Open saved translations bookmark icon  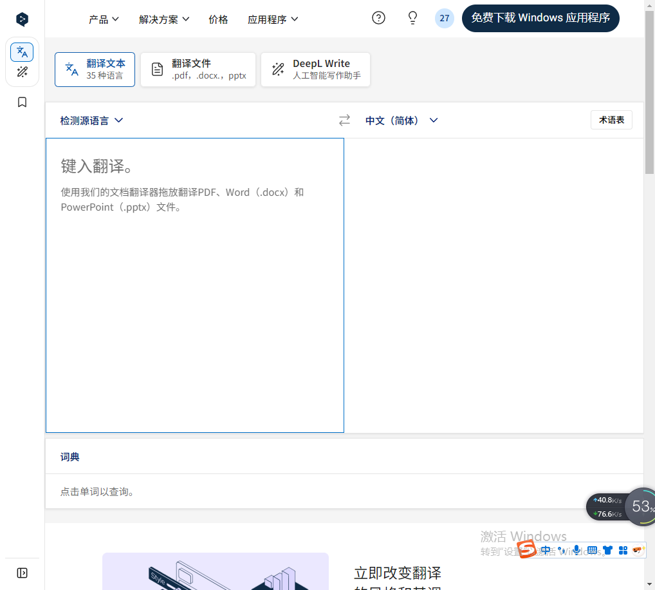tap(22, 102)
